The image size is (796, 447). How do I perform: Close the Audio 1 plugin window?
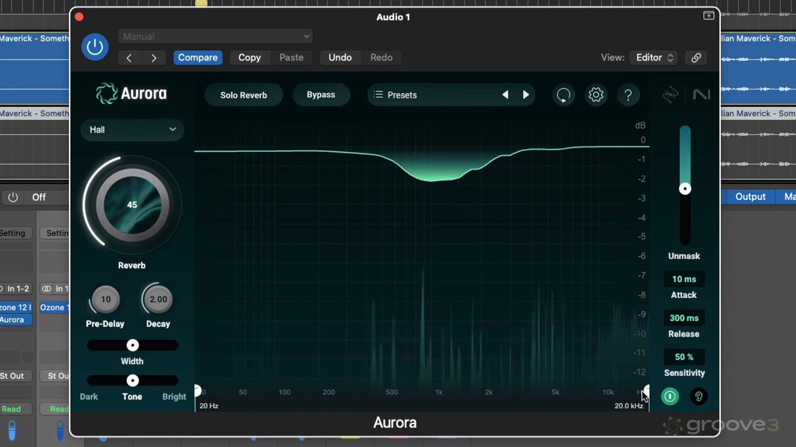coord(79,17)
